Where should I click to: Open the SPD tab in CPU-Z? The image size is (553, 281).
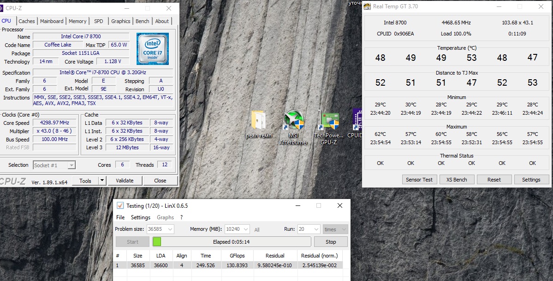coord(98,21)
